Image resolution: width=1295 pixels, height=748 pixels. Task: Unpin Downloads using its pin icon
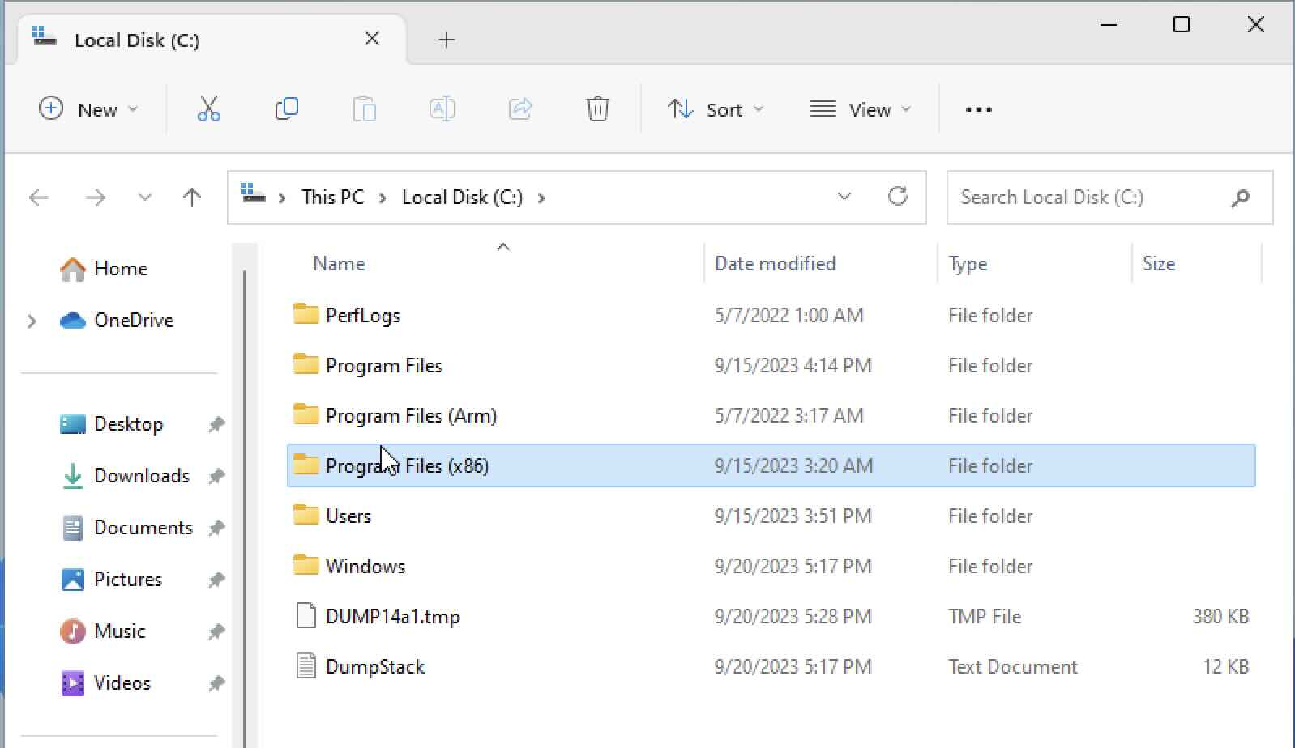(216, 476)
